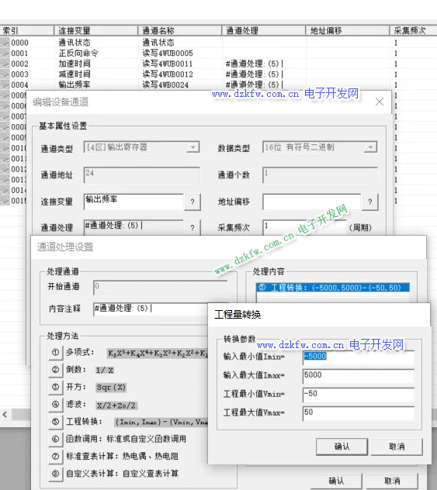Click 取消 in the 工程量转换 dialog
The width and height of the screenshot is (437, 490).
point(397,447)
